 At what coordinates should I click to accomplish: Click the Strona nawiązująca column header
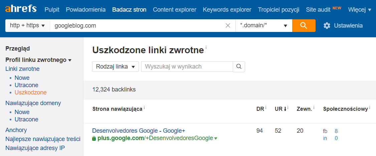(x=117, y=109)
